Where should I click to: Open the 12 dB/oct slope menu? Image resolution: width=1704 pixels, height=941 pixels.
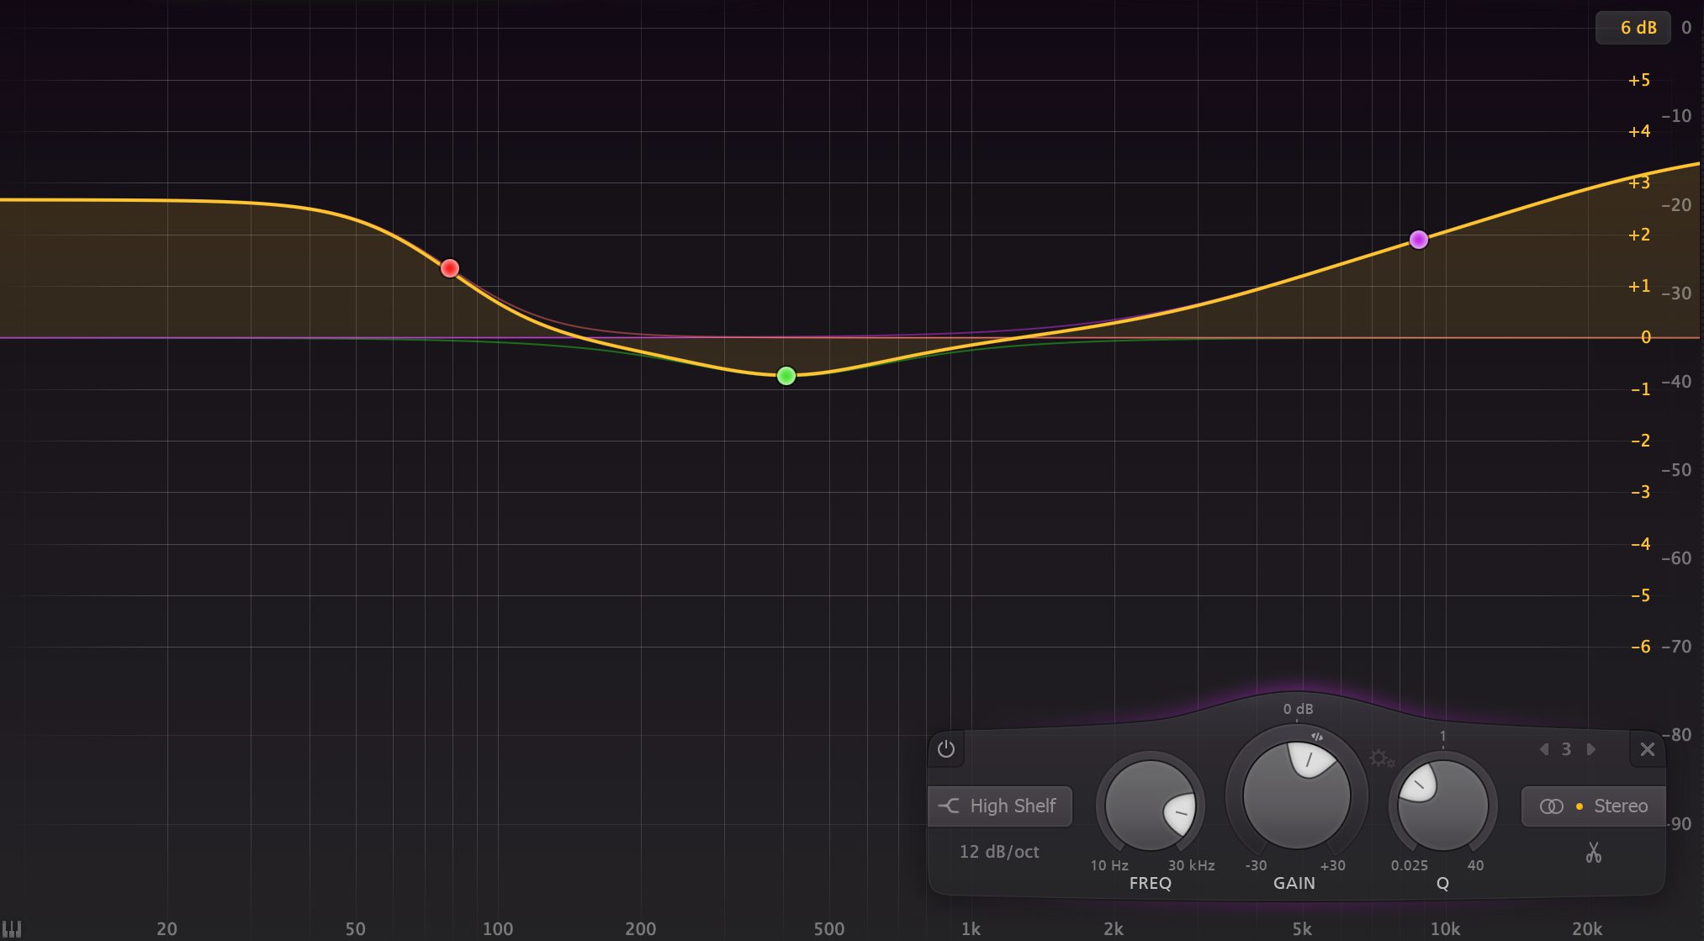click(999, 851)
